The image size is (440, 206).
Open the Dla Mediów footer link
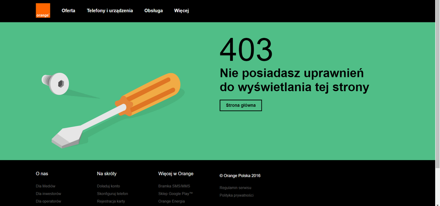coord(45,186)
